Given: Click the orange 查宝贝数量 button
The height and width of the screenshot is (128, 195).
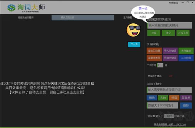Looking at the screenshot, I should pyautogui.click(x=154, y=51).
